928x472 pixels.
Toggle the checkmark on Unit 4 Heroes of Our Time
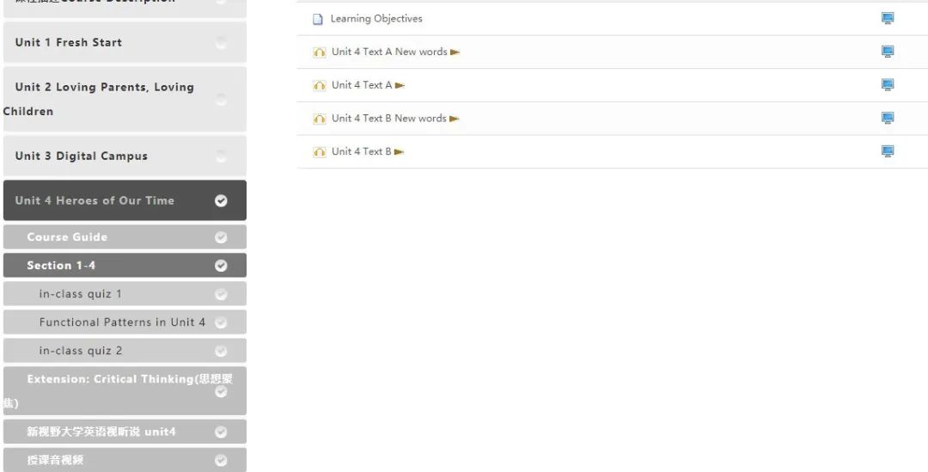221,200
